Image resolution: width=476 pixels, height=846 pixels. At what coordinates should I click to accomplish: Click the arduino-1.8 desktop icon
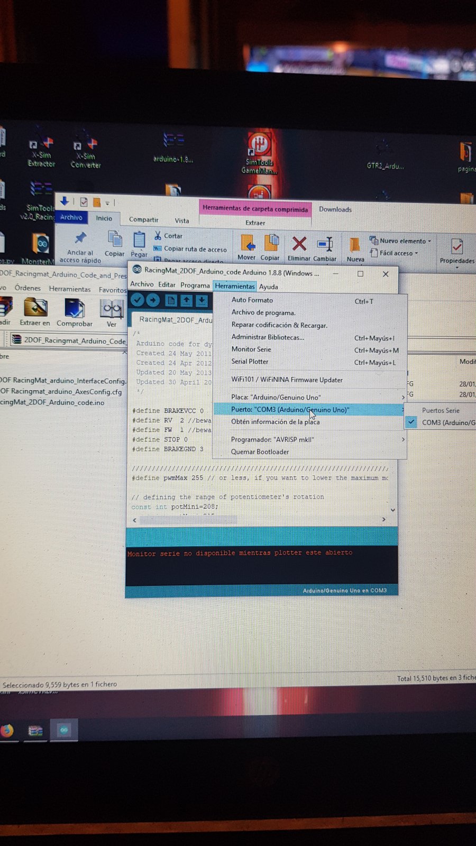pos(173,148)
